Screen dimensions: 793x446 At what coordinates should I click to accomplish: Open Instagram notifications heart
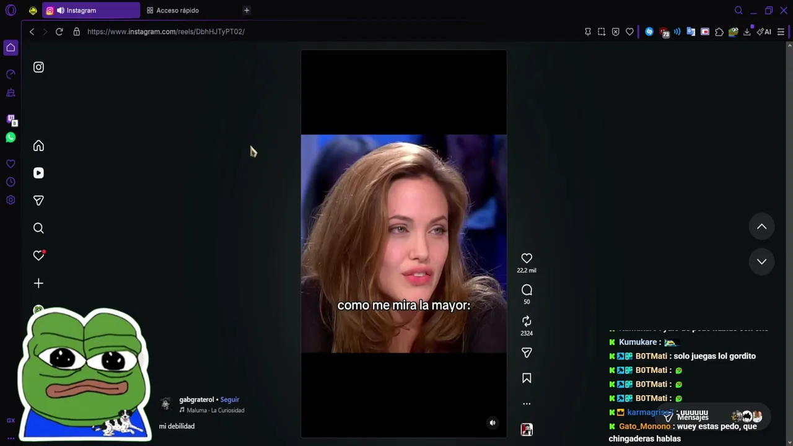point(38,255)
